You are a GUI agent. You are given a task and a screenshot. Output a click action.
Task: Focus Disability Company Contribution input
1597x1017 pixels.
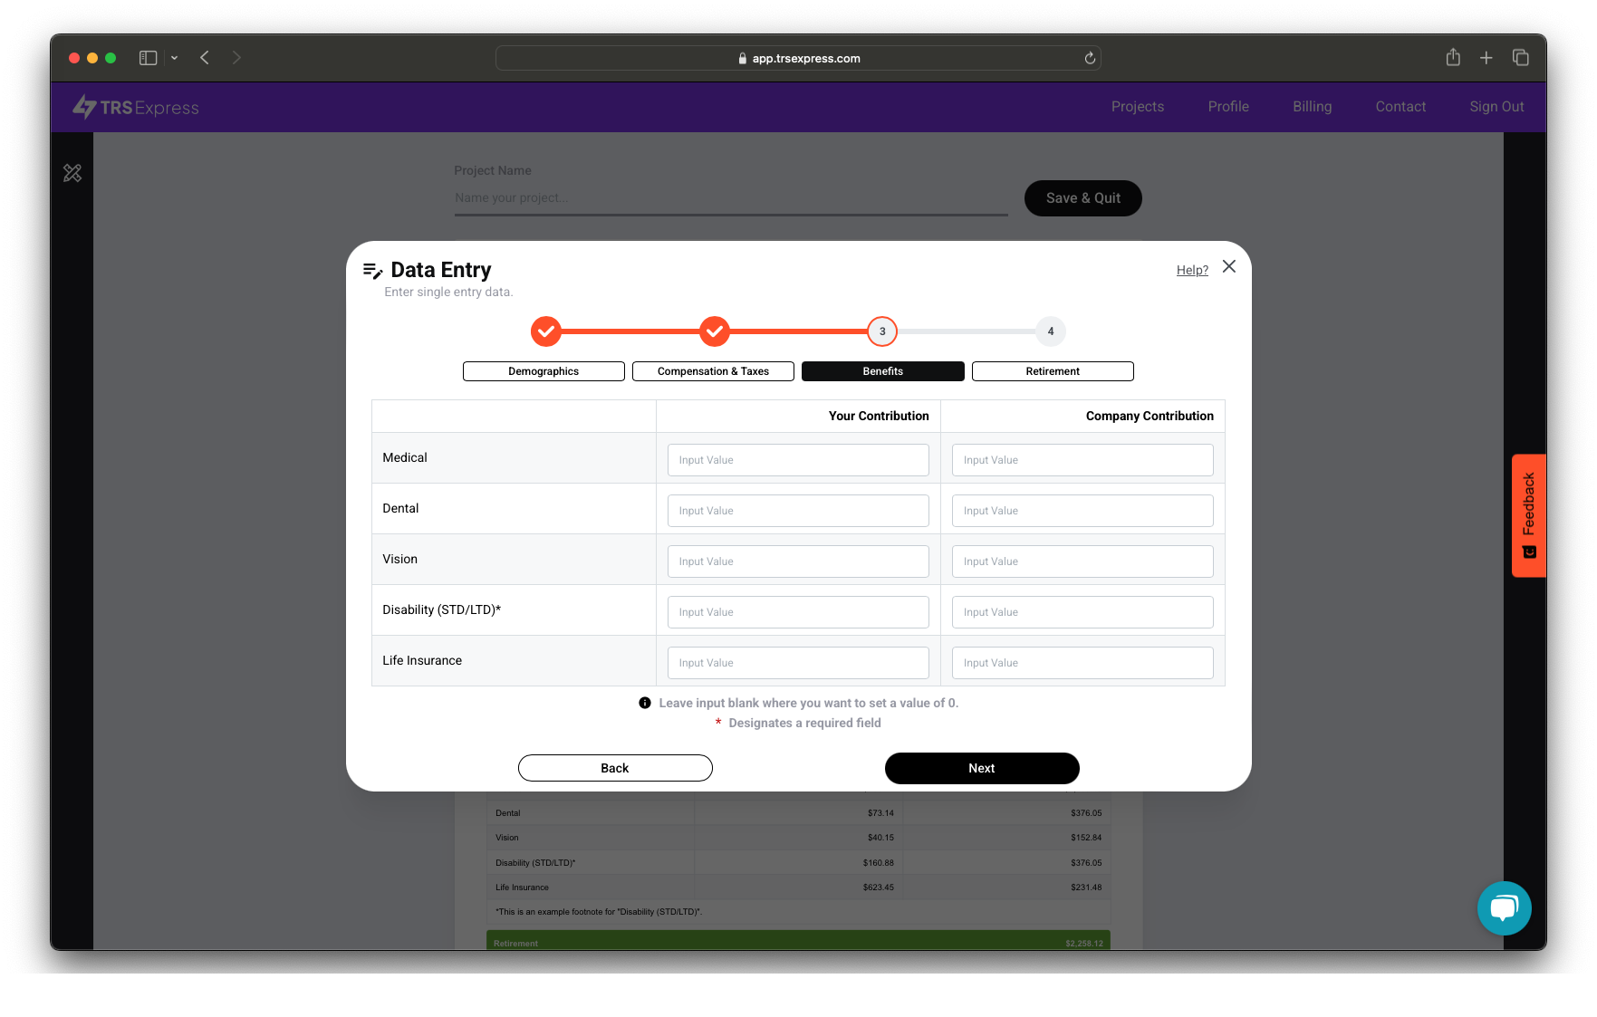tap(1082, 612)
